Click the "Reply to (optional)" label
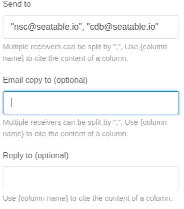The image size is (184, 209). coord(36,156)
